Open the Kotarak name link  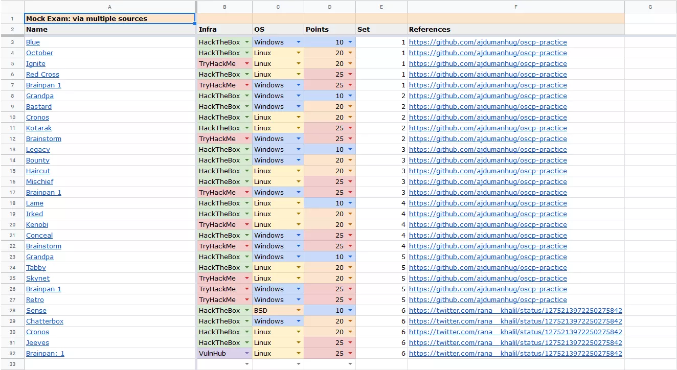pos(39,128)
